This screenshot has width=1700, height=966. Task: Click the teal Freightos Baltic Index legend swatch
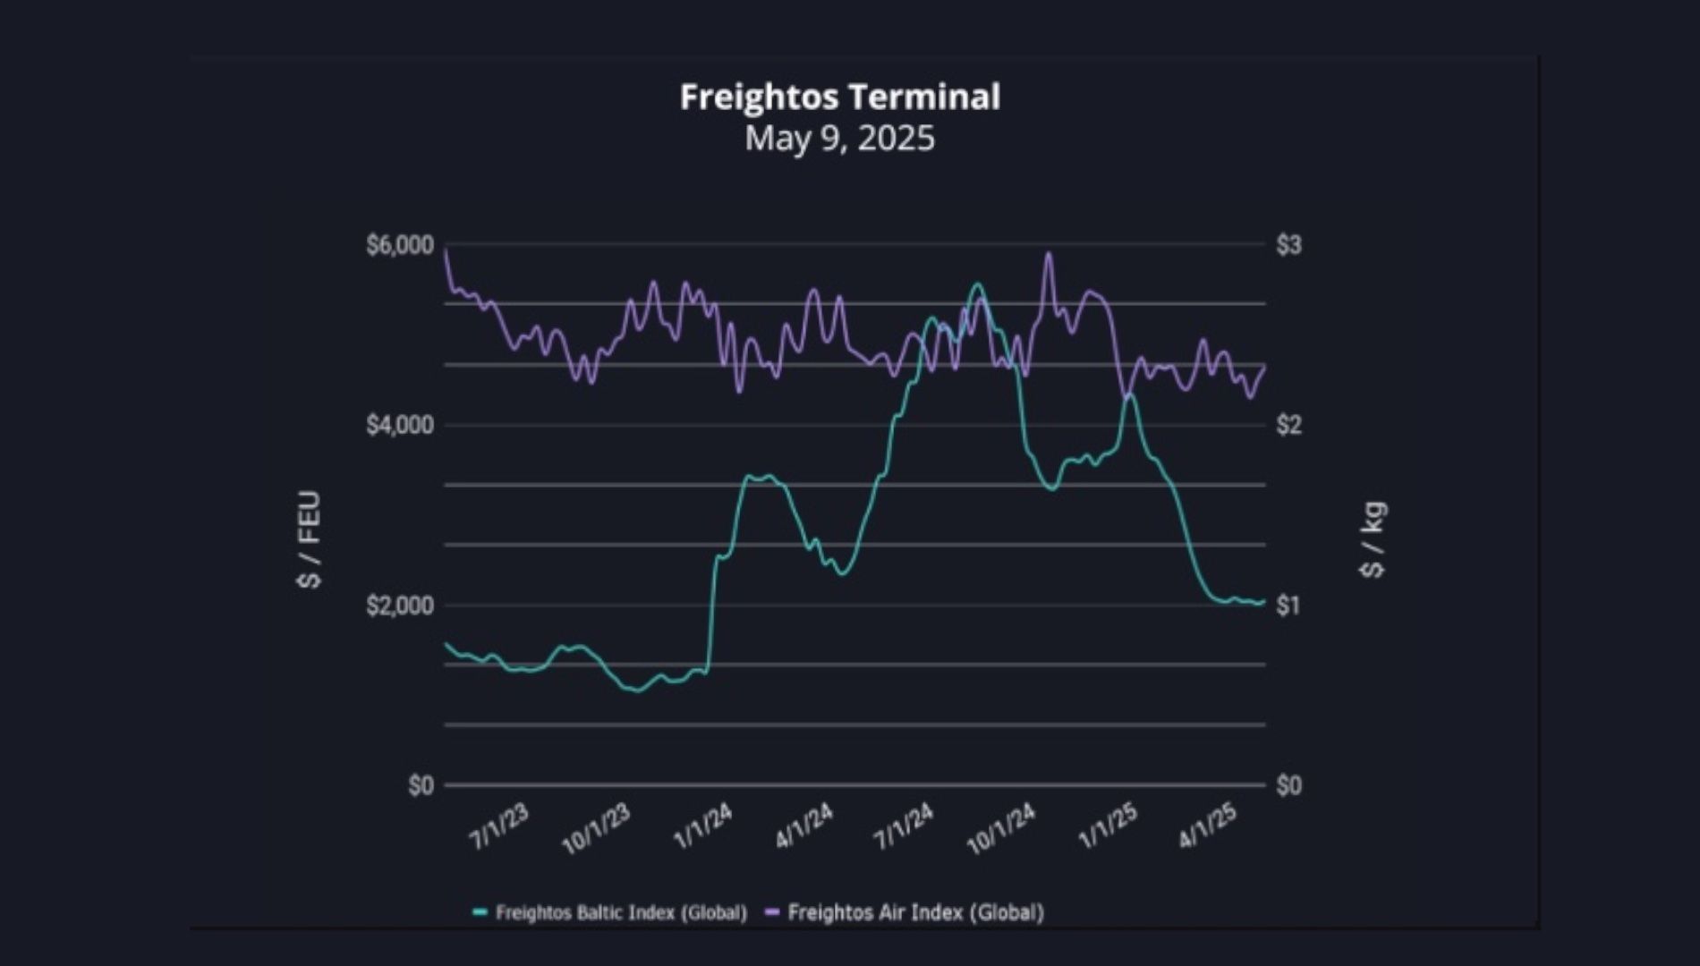click(x=480, y=913)
